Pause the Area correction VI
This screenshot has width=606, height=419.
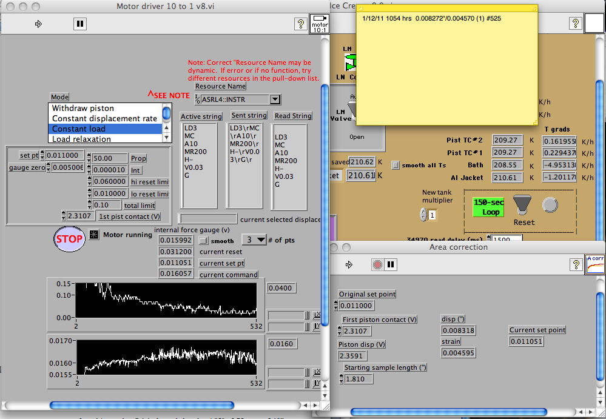point(391,264)
